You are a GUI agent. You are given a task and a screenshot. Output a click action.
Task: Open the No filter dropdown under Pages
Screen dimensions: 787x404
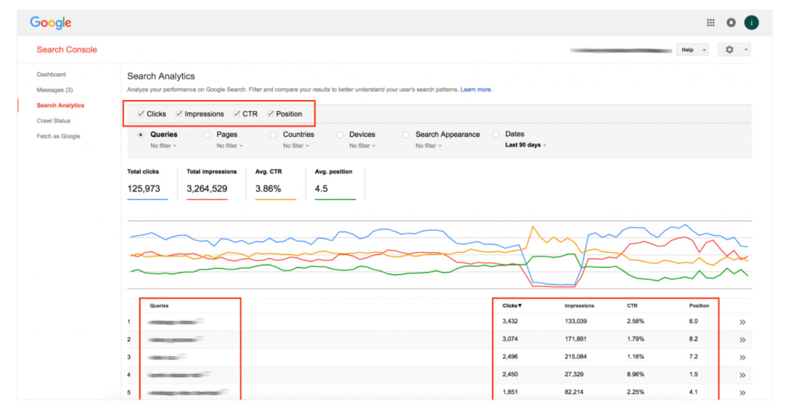229,146
